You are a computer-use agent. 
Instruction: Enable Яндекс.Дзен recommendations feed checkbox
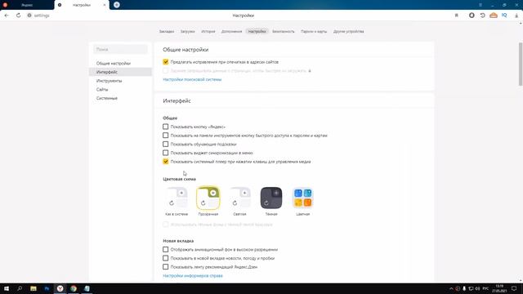pyautogui.click(x=165, y=267)
